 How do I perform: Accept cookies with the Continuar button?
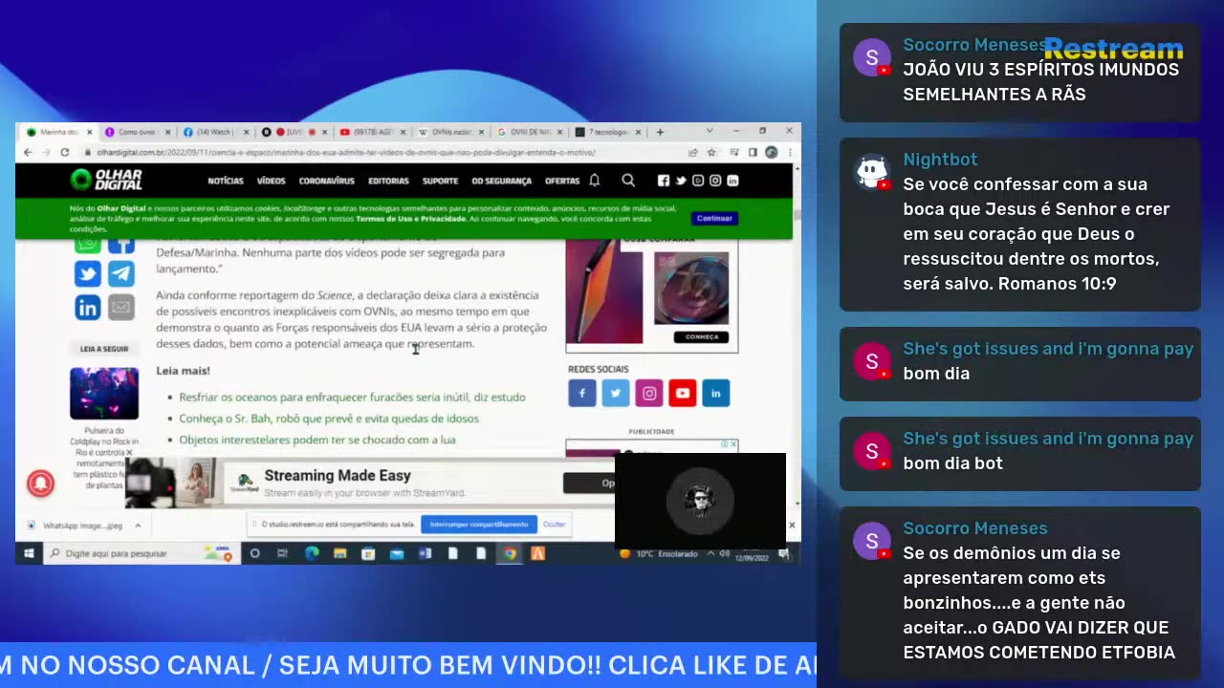pos(714,218)
